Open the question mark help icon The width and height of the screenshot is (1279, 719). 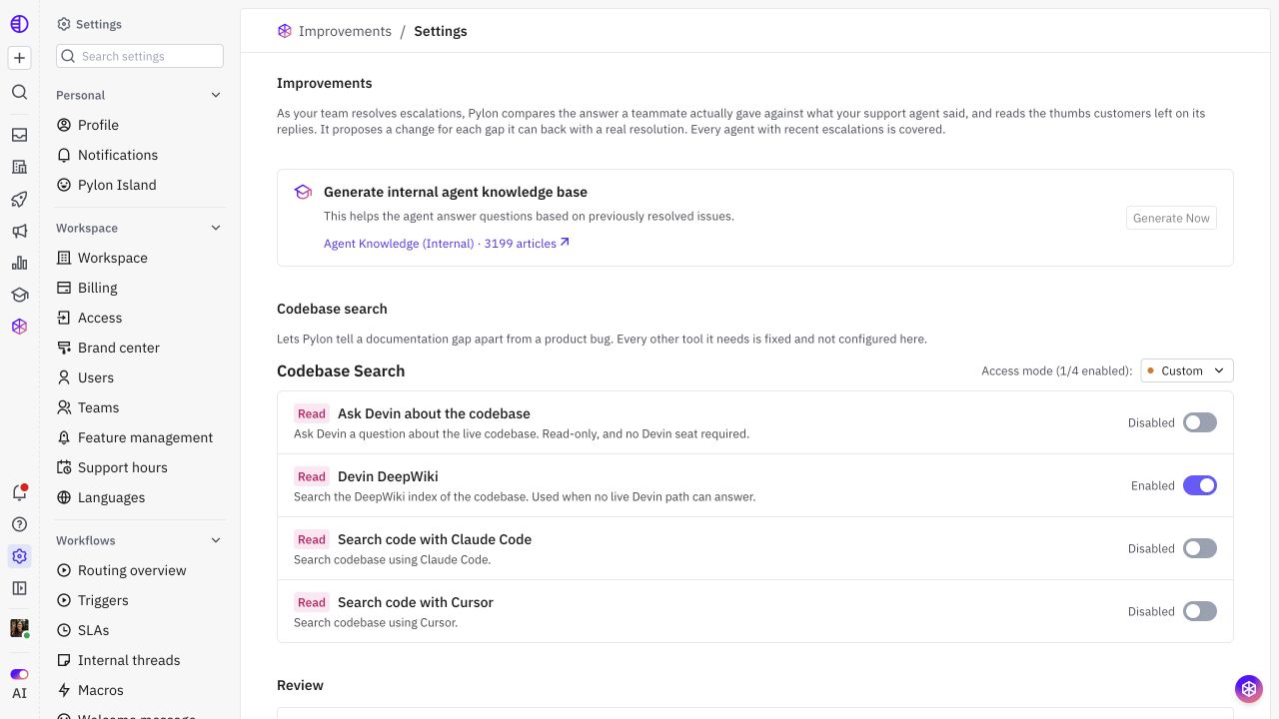pos(19,524)
